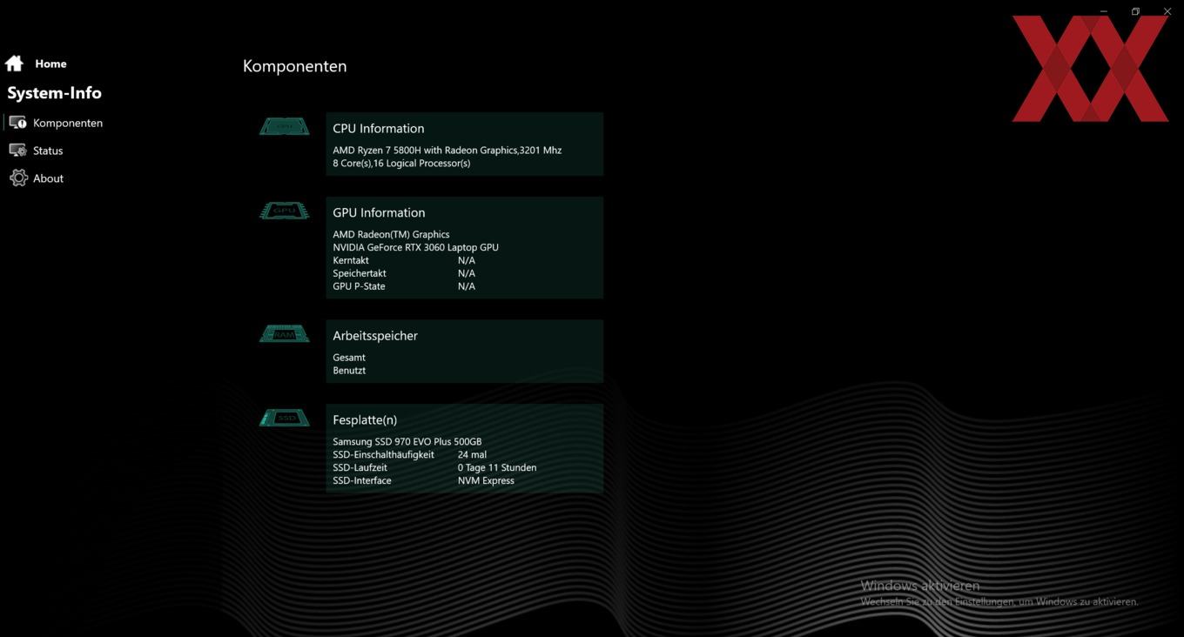This screenshot has width=1184, height=637.
Task: Click the GPU chip icon
Action: click(284, 211)
